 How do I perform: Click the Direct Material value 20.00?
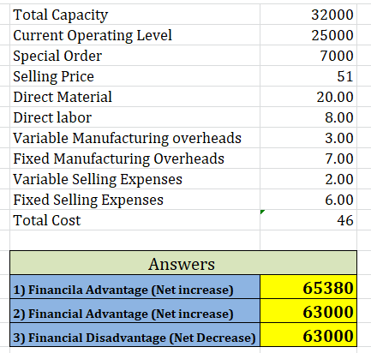[x=308, y=97]
